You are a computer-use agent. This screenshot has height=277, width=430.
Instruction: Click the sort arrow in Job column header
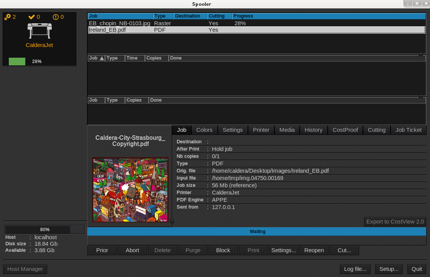pos(102,58)
